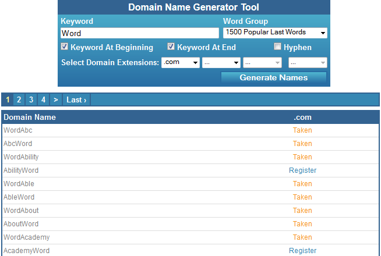The width and height of the screenshot is (381, 256).
Task: Open the fourth domain extension dropdown
Action: (308, 63)
